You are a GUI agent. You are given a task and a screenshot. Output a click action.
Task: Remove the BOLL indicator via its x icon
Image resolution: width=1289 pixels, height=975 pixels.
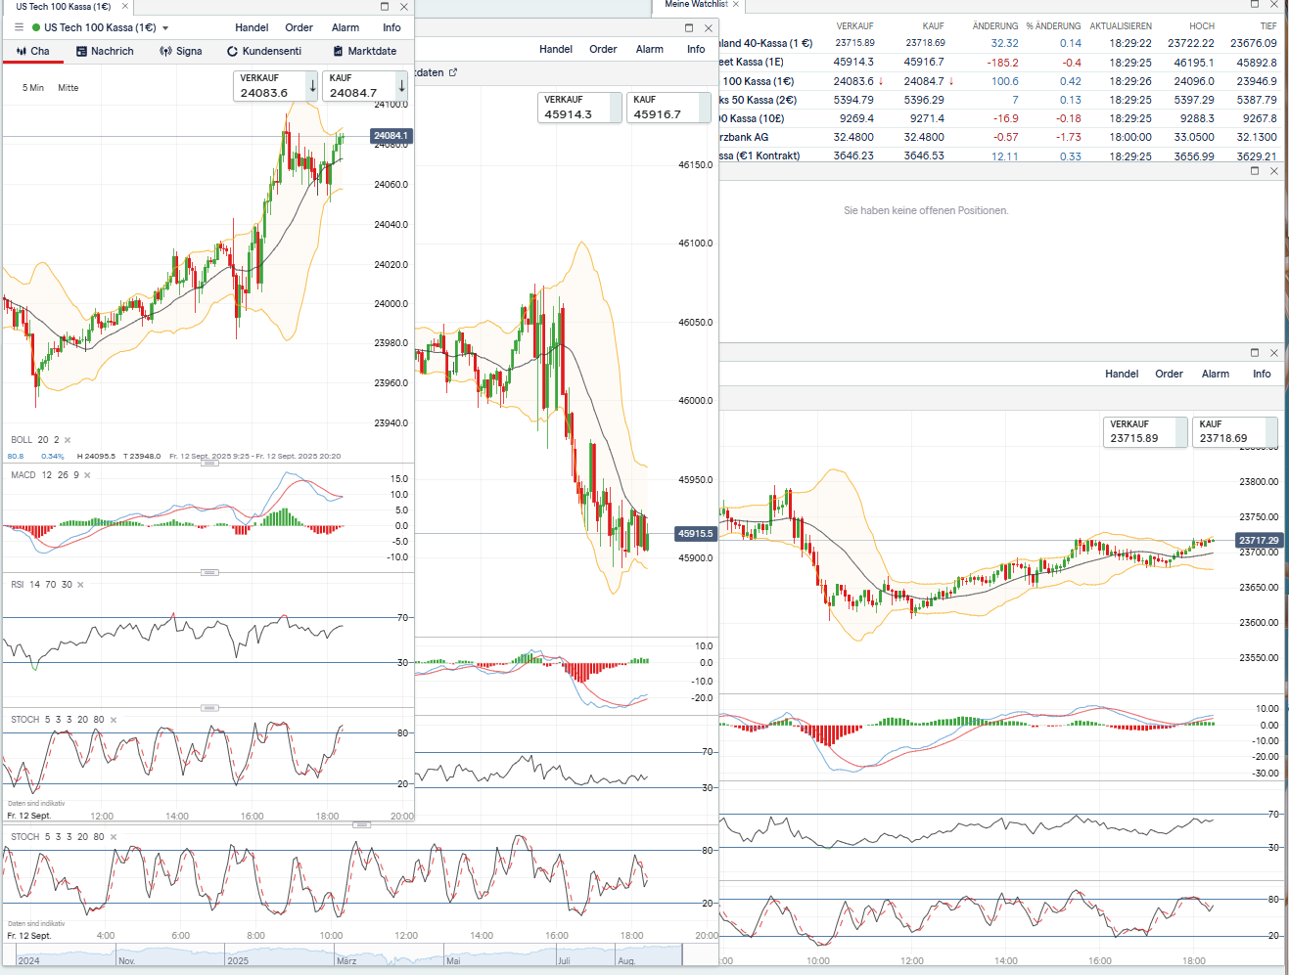(x=68, y=440)
